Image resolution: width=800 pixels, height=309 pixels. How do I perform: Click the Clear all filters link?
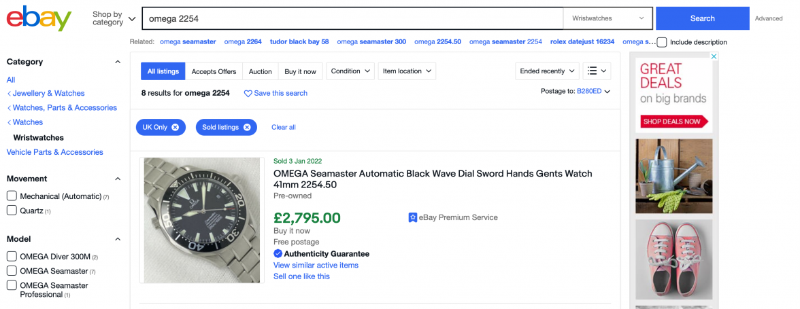(283, 127)
